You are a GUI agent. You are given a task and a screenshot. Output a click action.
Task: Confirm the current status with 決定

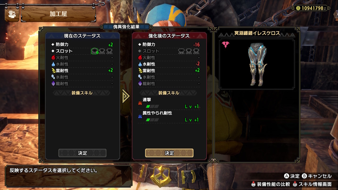(83, 153)
